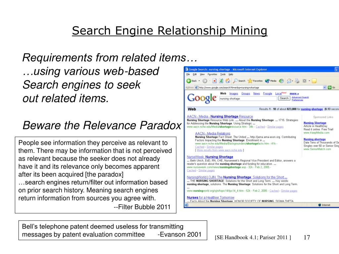Open the NurseWeek: Nursing Shortage result
Viewport: 339px width, 254px height.
pyautogui.click(x=210, y=157)
